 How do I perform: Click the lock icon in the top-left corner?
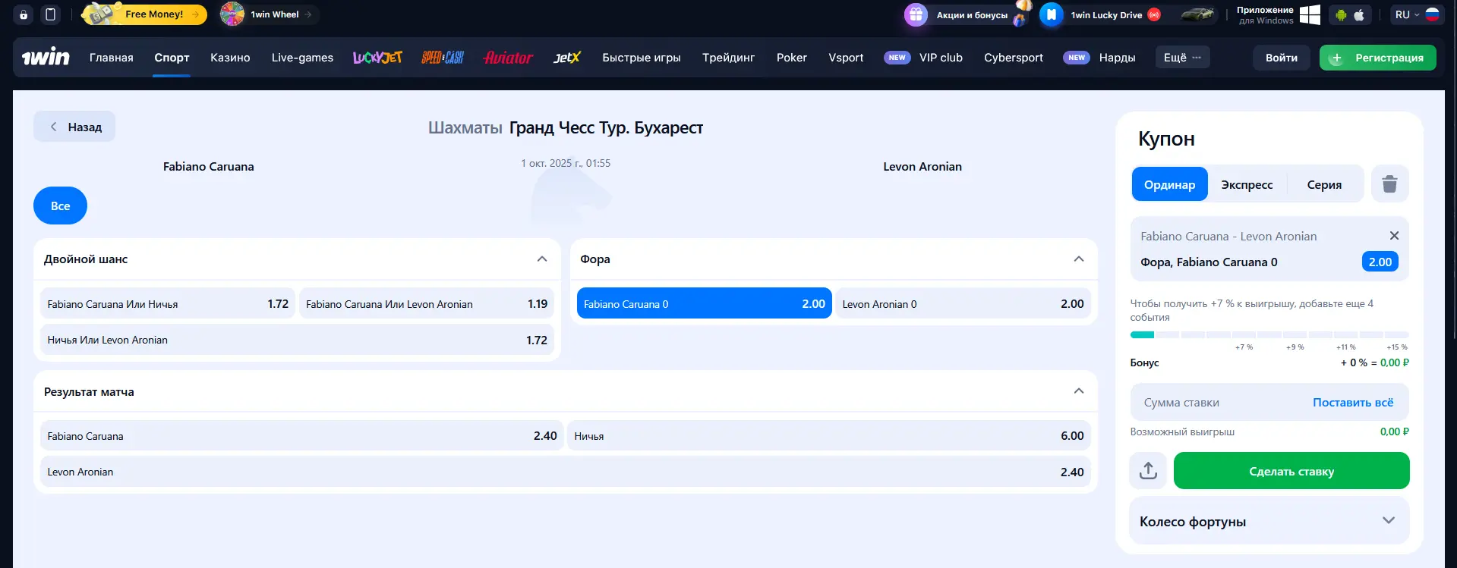24,14
